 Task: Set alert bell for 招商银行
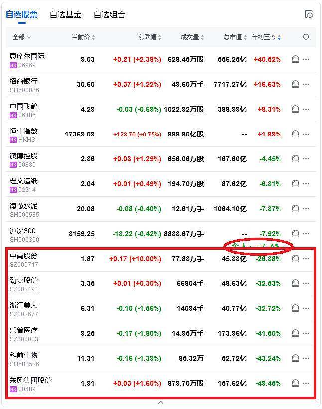tap(295, 84)
